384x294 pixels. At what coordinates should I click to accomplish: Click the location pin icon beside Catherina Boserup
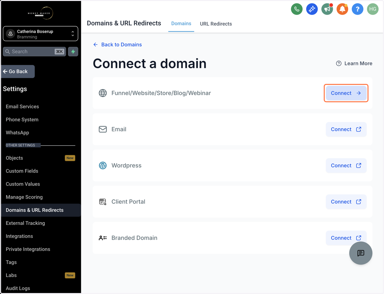(11, 34)
